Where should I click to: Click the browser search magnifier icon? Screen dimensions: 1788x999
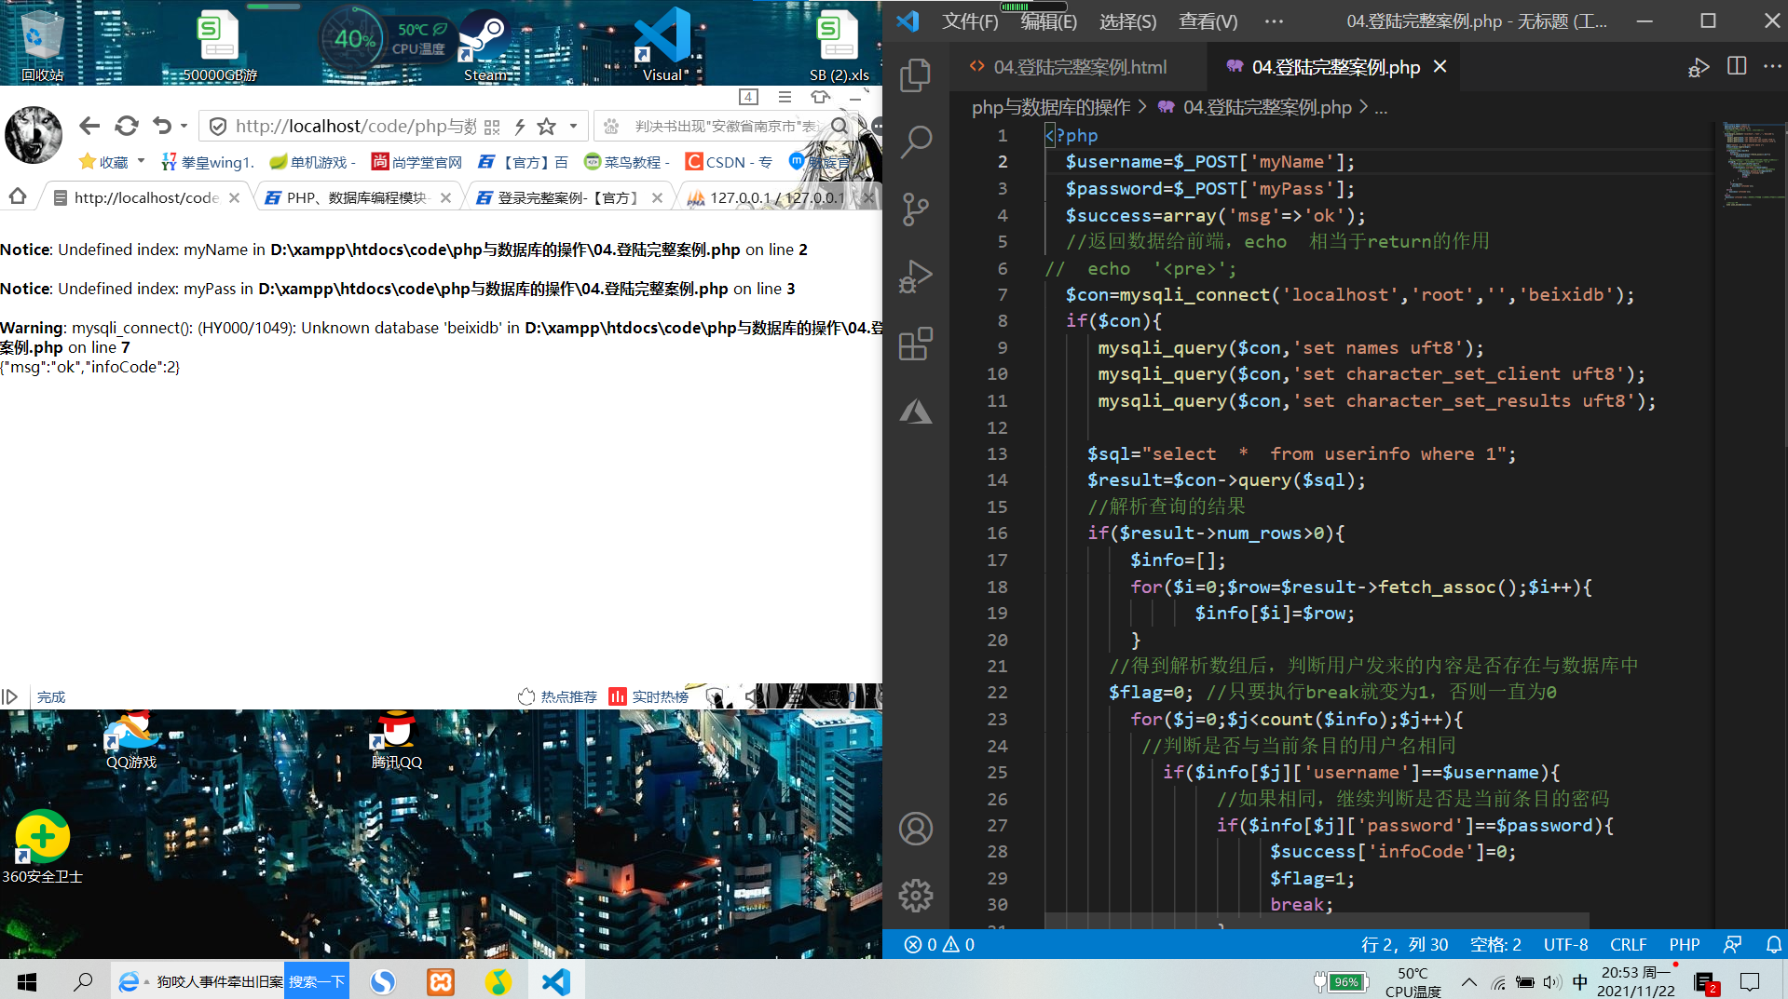click(x=839, y=126)
